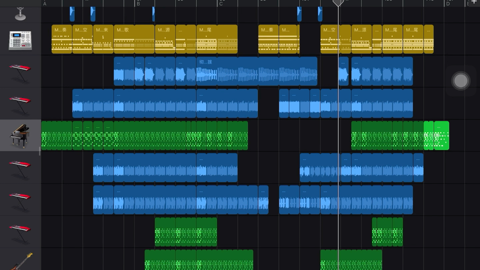The image size is (480, 270).
Task: Jump to section marker C on ruler
Action: 221,4
